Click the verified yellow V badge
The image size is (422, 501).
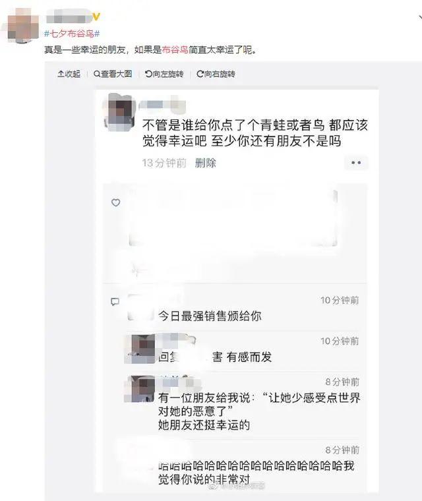[96, 16]
